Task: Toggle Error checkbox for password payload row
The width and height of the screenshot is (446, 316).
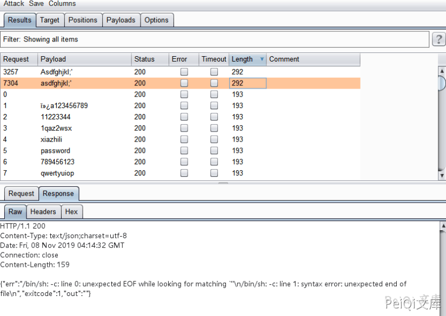Action: click(184, 151)
